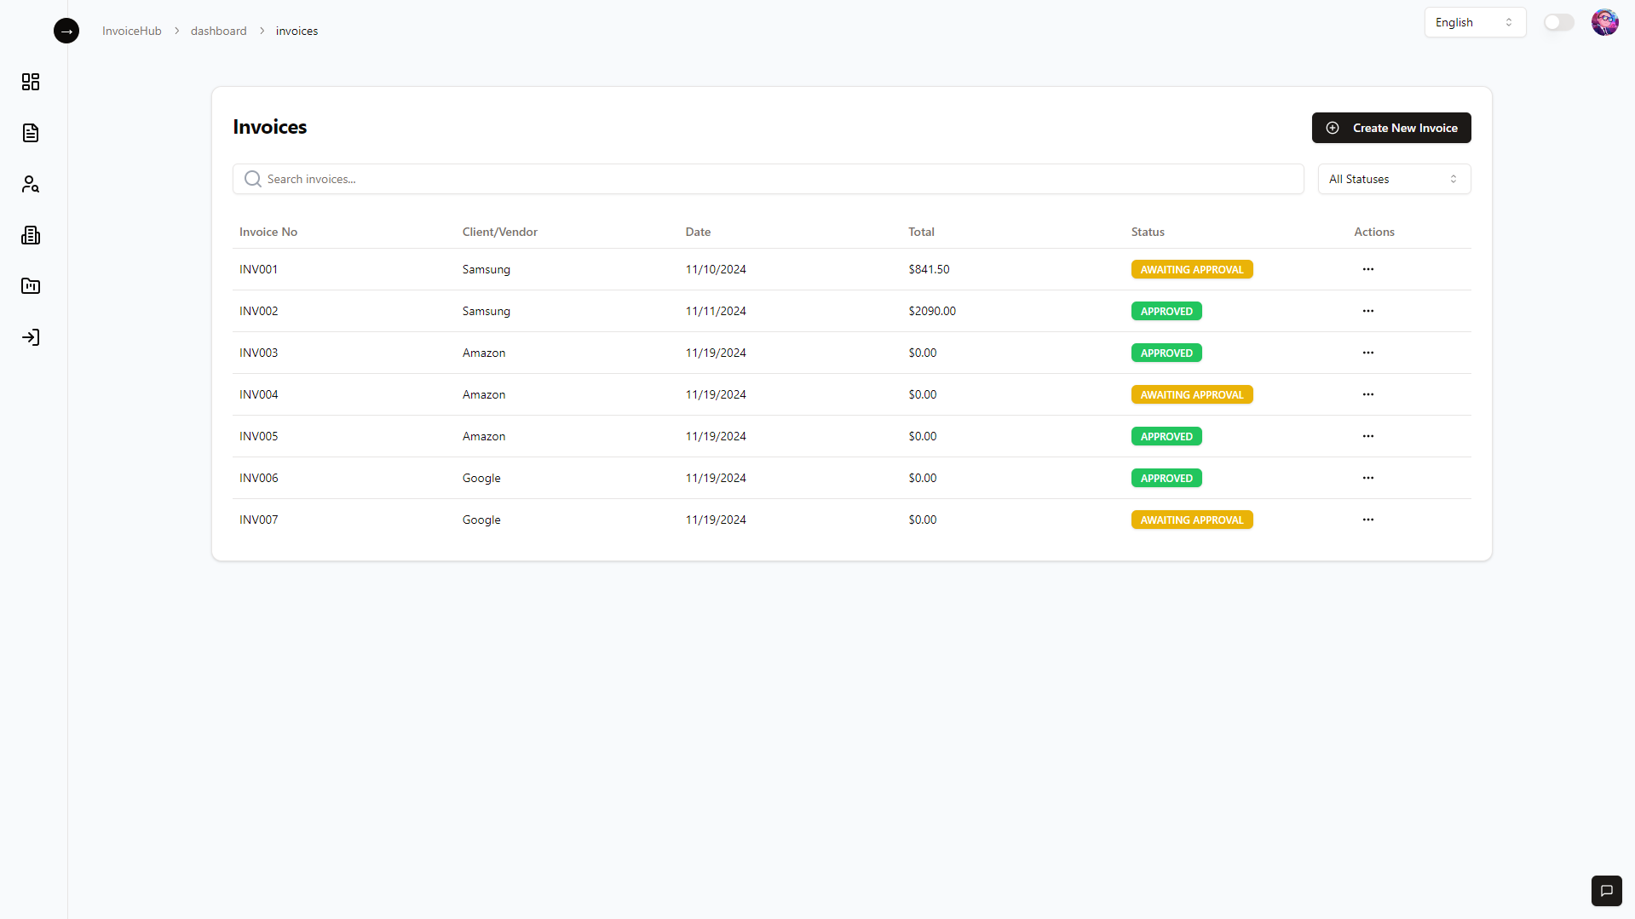Viewport: 1635px width, 919px height.
Task: Click the logout arrow icon in sidebar
Action: point(31,337)
